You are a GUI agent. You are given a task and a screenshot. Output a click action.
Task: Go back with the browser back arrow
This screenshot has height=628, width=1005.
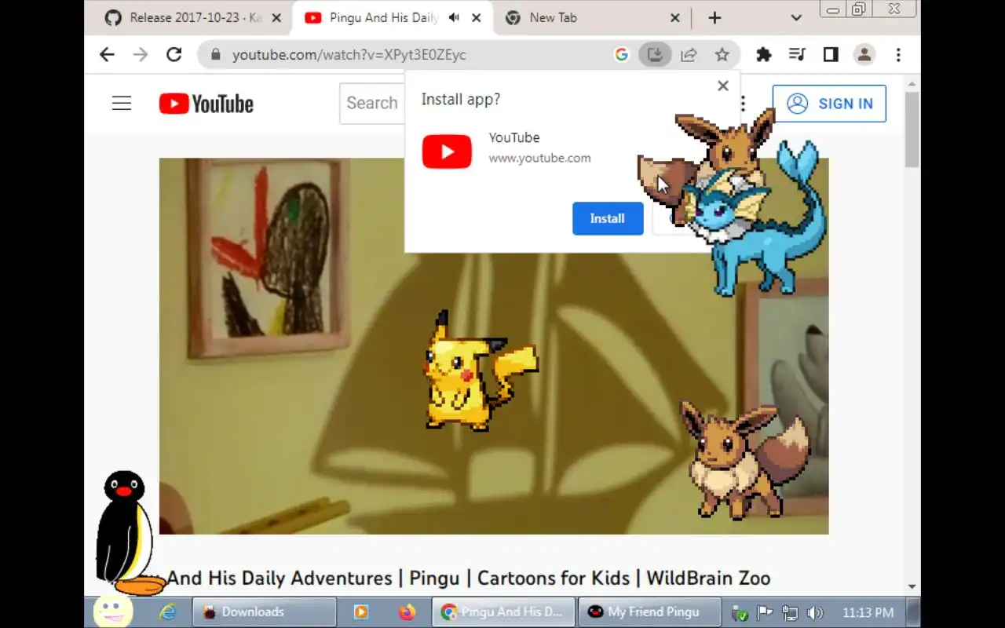point(107,54)
